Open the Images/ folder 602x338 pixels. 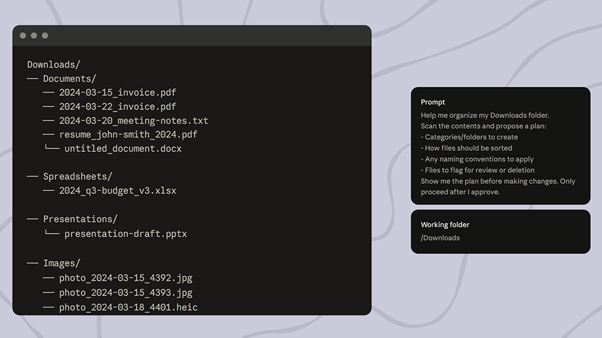tap(61, 264)
